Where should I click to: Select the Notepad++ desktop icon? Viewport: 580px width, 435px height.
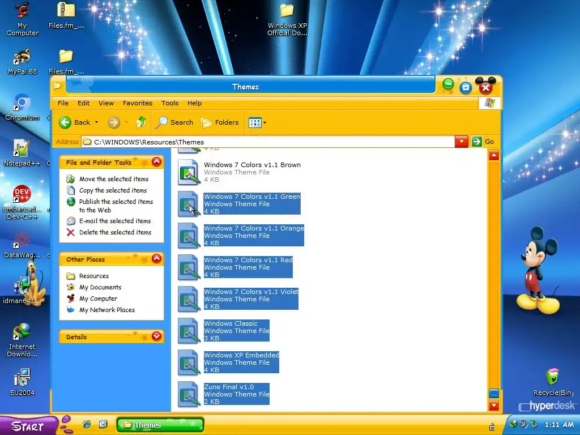point(22,153)
